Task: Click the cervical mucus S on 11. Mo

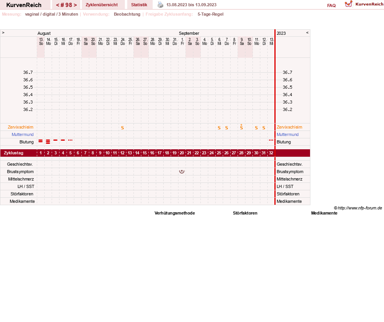Action: coord(256,128)
